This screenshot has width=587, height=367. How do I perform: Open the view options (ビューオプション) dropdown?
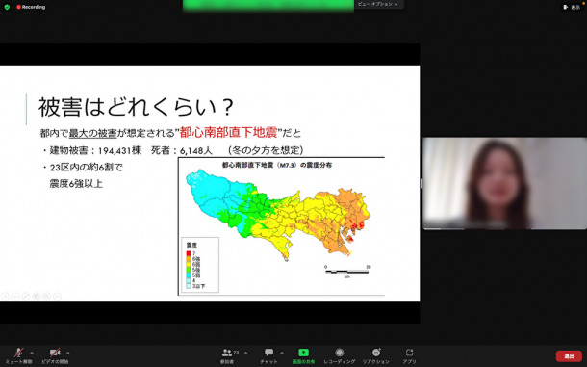[378, 4]
